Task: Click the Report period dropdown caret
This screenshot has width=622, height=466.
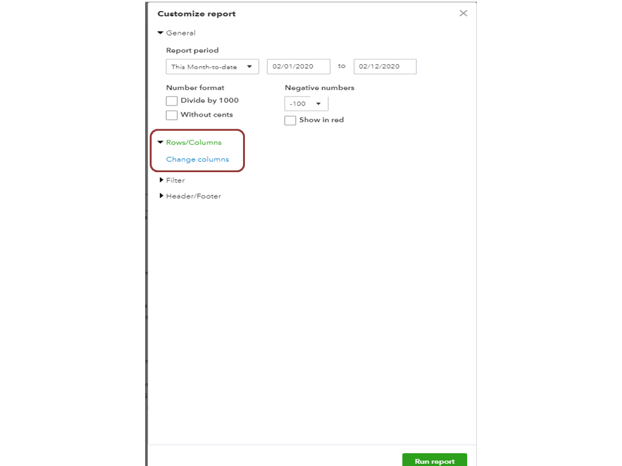Action: click(249, 67)
